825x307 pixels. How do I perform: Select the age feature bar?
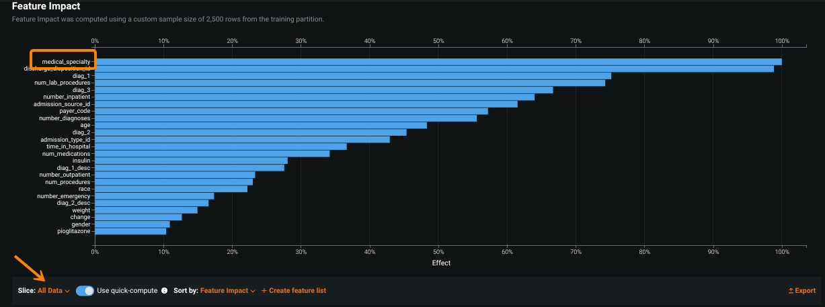[x=256, y=126]
